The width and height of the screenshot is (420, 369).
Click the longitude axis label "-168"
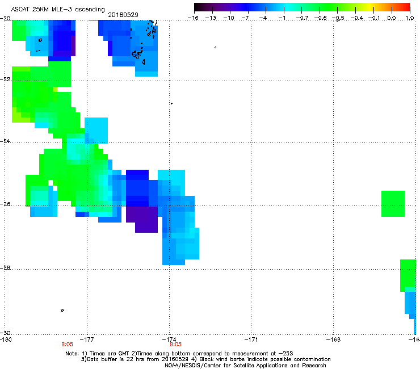coord(334,339)
